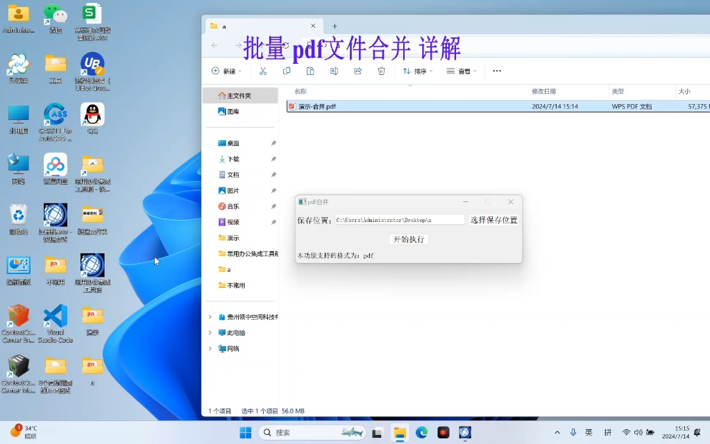This screenshot has height=444, width=710.
Task: Open the See more menu (...) in Explorer
Action: tap(496, 71)
